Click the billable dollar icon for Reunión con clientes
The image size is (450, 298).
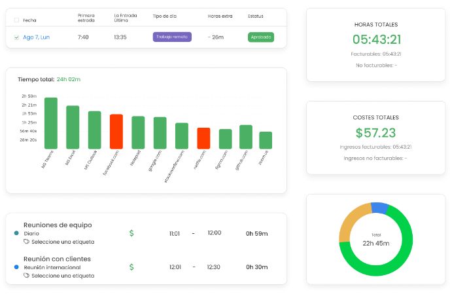(131, 267)
